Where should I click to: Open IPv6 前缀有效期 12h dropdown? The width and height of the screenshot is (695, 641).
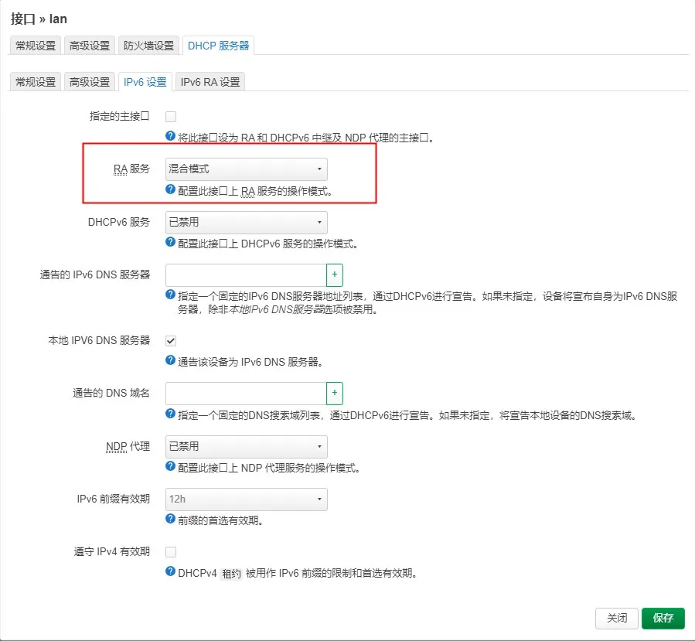(x=247, y=500)
